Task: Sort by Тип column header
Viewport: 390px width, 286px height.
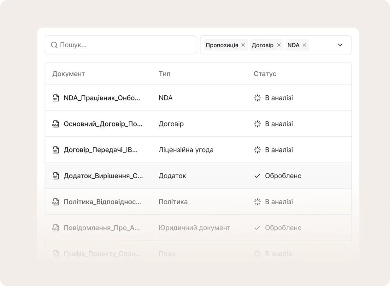Action: pyautogui.click(x=165, y=74)
